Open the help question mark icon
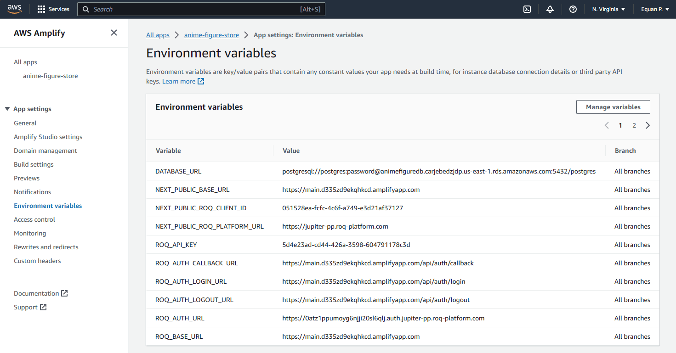 click(x=573, y=9)
